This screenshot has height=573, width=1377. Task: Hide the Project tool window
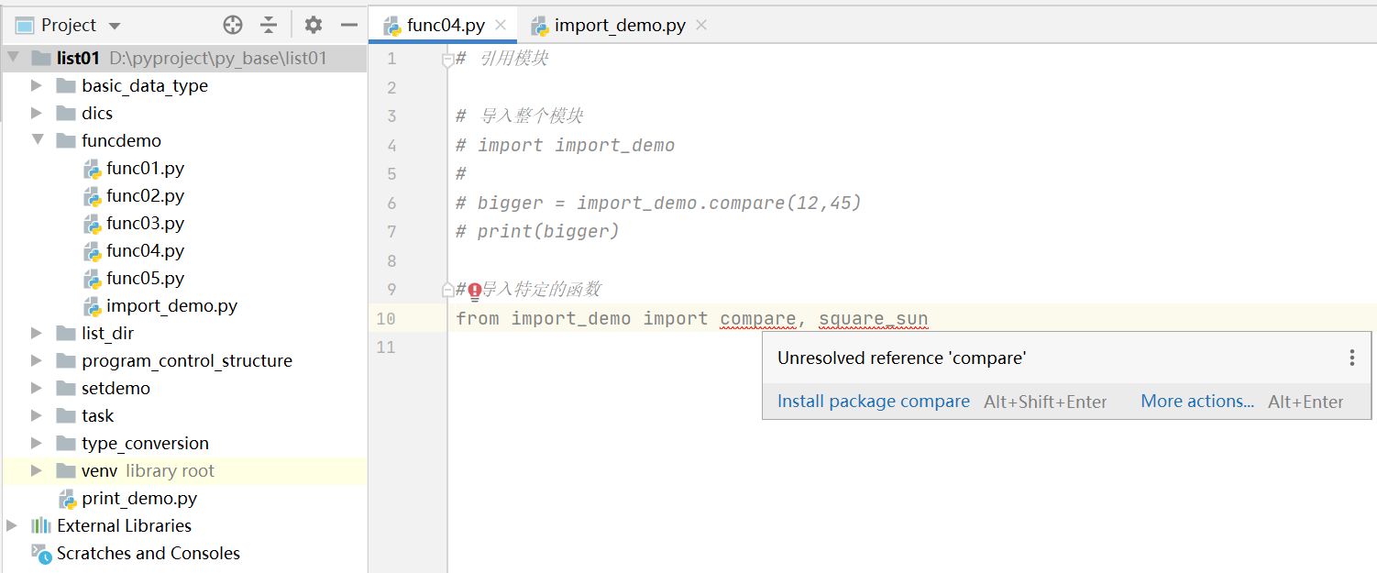(347, 25)
